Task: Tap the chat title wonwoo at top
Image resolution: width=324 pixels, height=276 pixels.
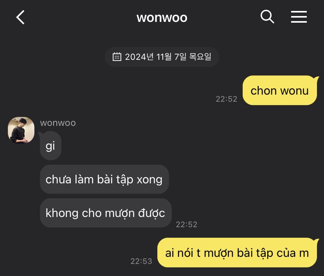Action: (x=162, y=18)
